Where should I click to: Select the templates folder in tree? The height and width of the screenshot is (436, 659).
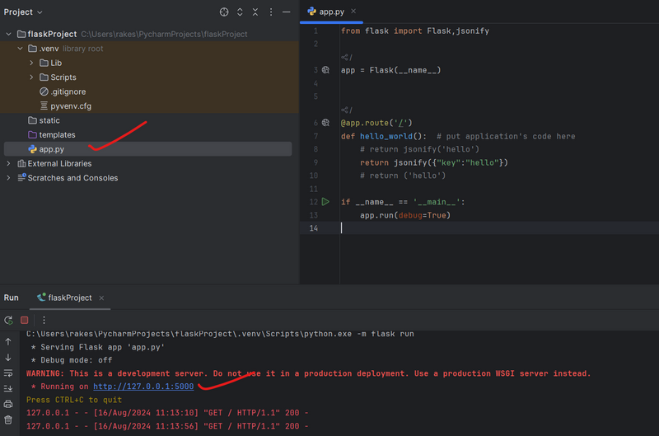[x=57, y=134]
